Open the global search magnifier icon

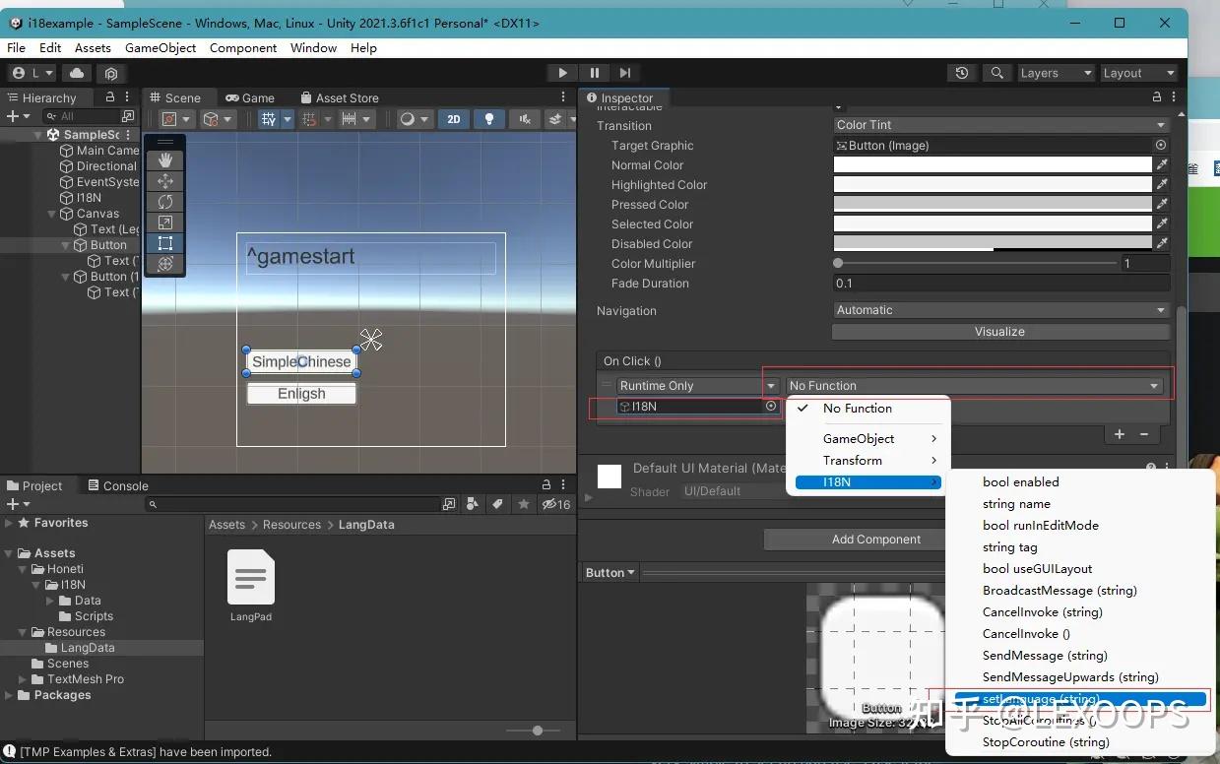[997, 73]
